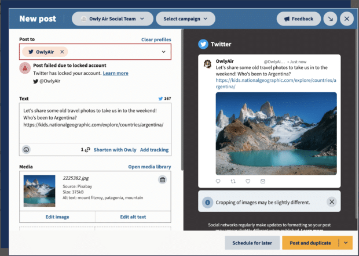Click the Twitter bird icon in OwlyAir chip

pyautogui.click(x=31, y=52)
